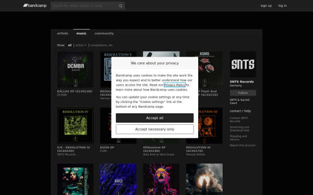Open the Privacy Policy link in dialog
This screenshot has height=195, width=313.
174,85
